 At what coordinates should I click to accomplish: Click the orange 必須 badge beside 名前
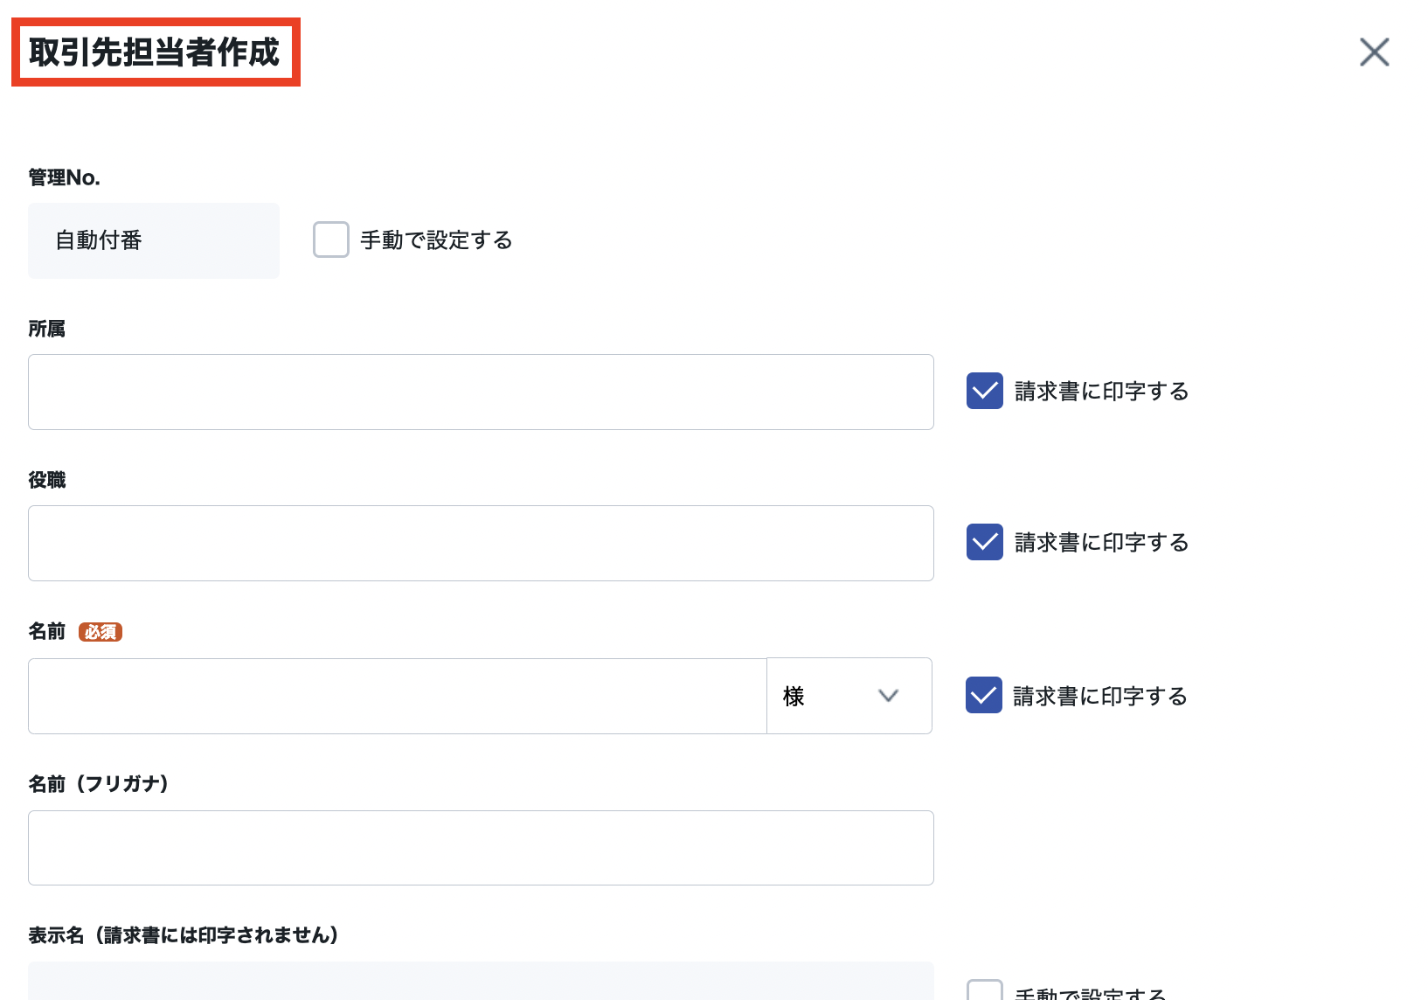pos(101,632)
